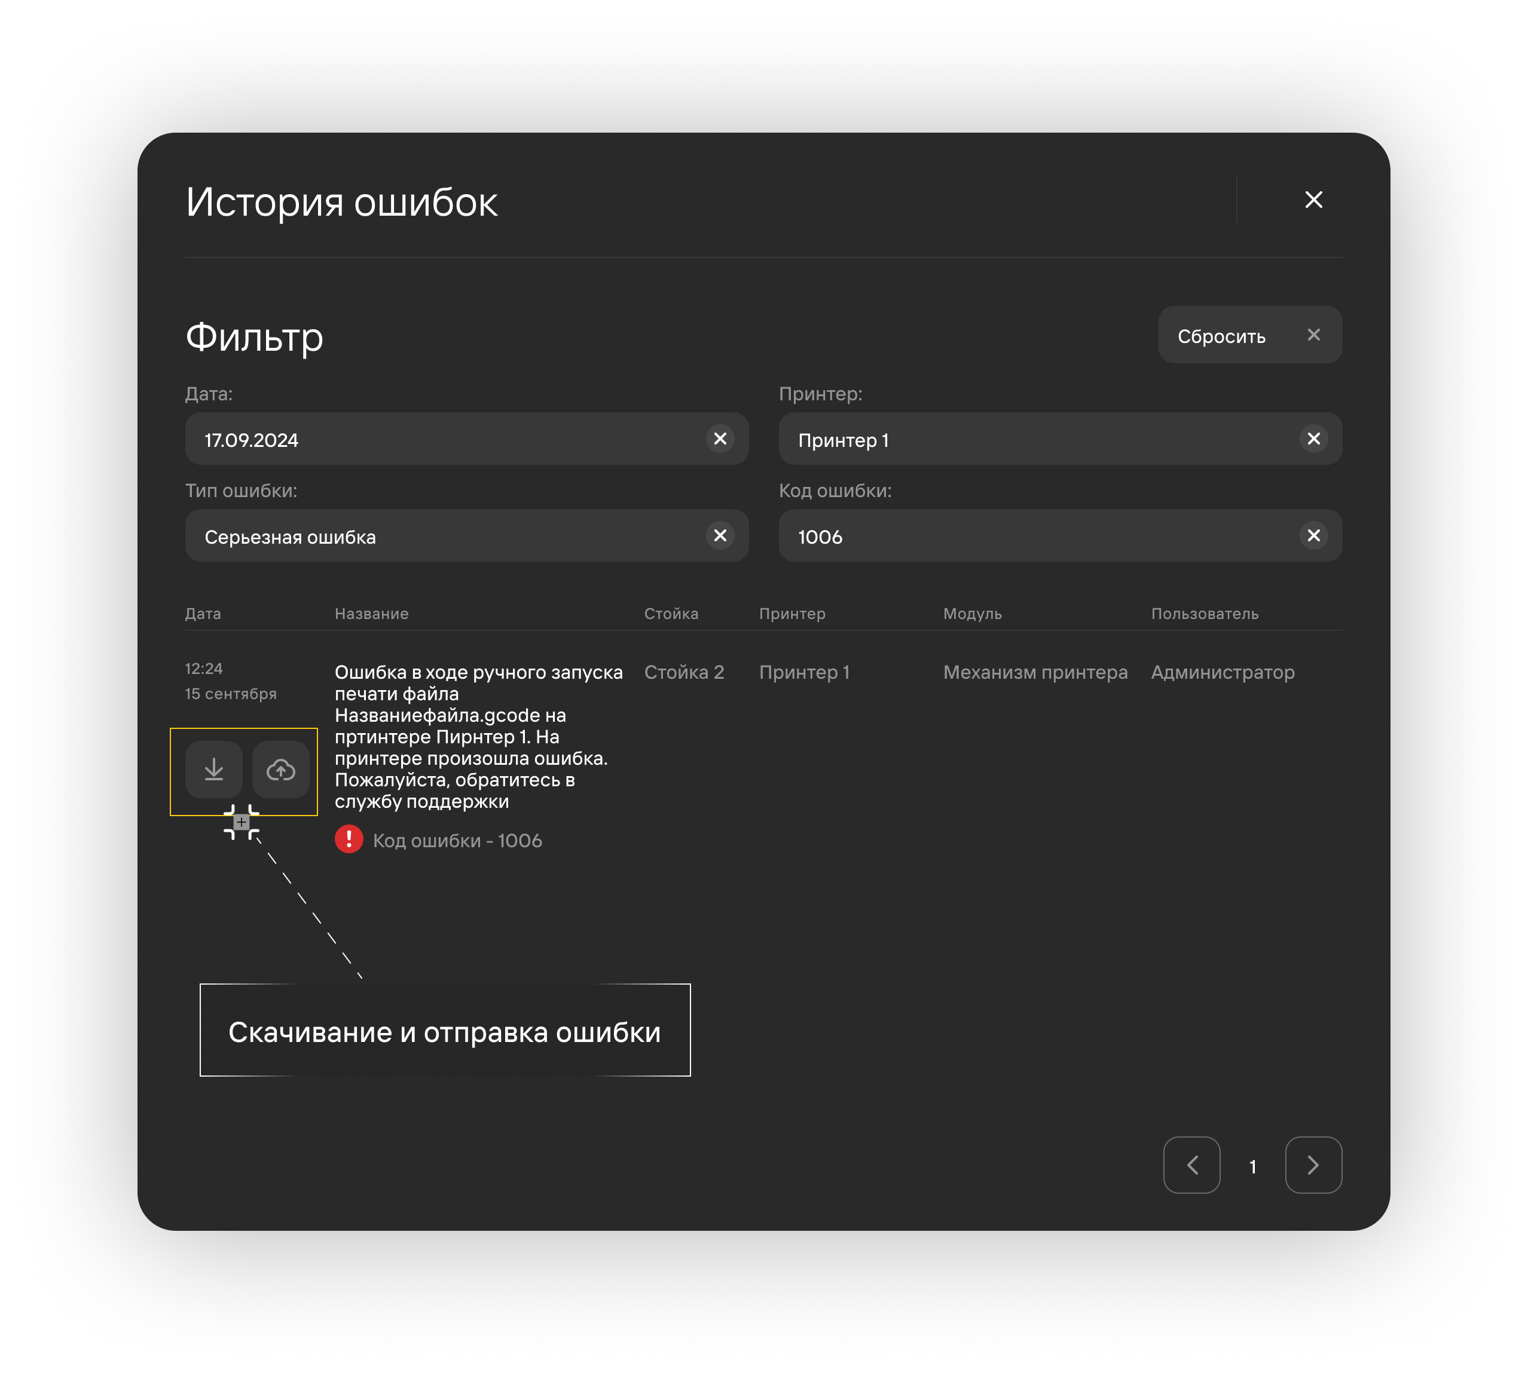1528x1373 pixels.
Task: Click the Принтер 1 table cell
Action: coord(804,672)
